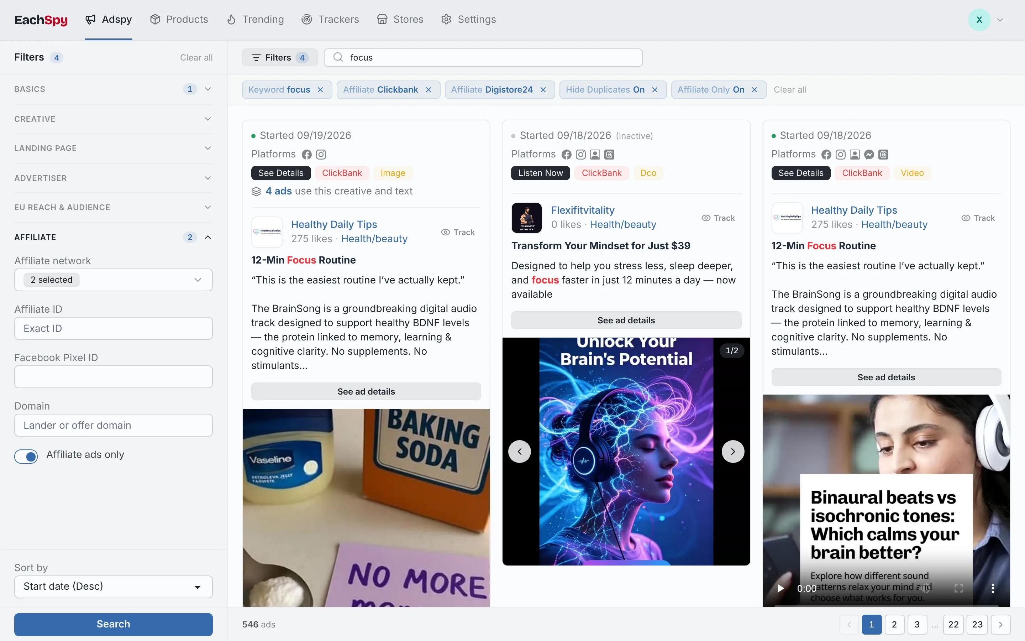Click See ad details on Flexifitvitality ad
The width and height of the screenshot is (1025, 641).
(626, 320)
